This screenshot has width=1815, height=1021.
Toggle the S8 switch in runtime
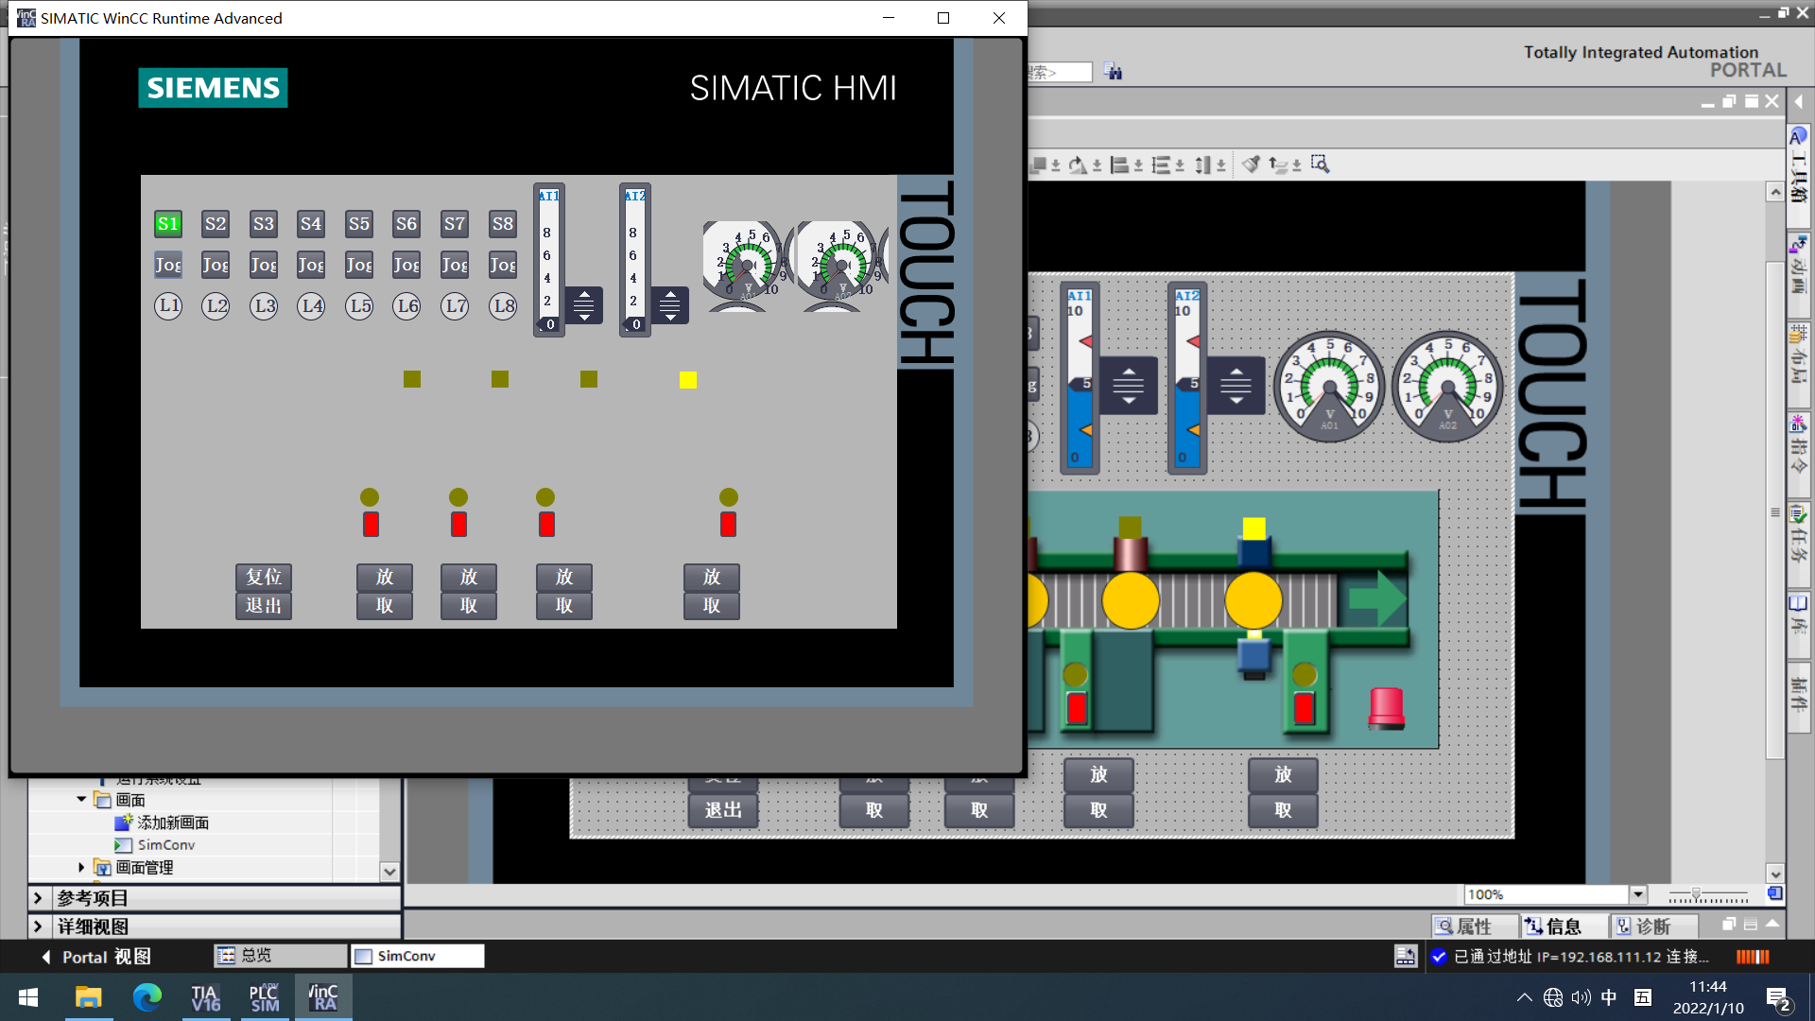pyautogui.click(x=503, y=224)
